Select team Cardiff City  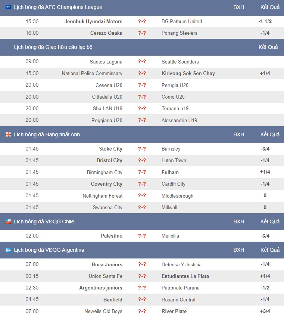[x=173, y=184]
